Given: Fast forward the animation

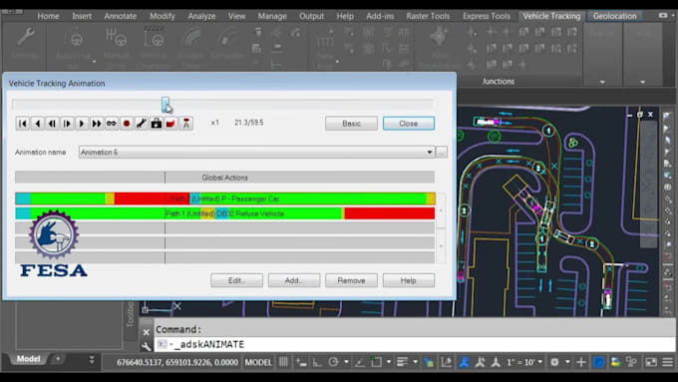Looking at the screenshot, I should tap(96, 124).
